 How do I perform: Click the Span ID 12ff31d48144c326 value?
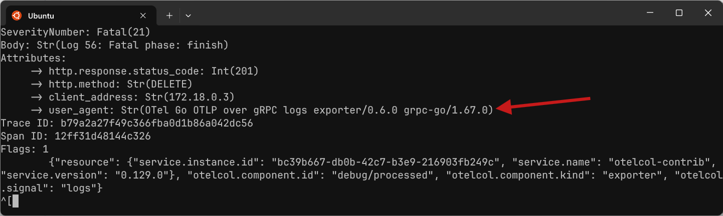(103, 136)
